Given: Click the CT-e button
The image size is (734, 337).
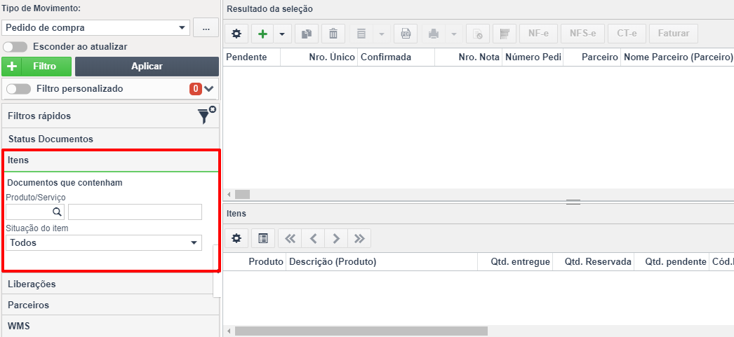Looking at the screenshot, I should pos(627,34).
